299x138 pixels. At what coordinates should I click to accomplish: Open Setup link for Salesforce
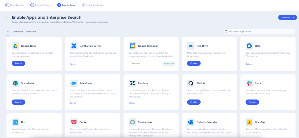point(73,103)
